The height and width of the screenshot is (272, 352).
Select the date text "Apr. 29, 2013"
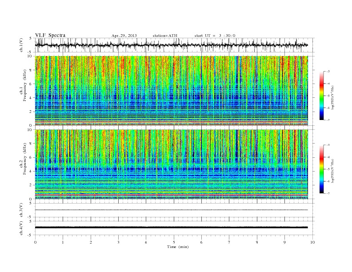point(124,36)
